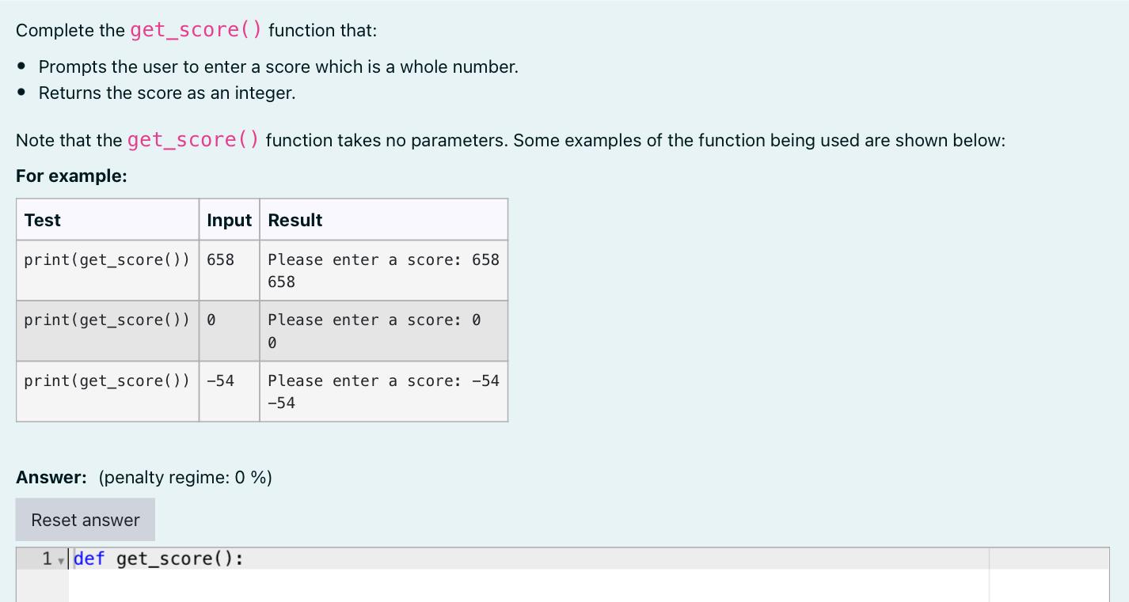
Task: Select the table row with input 658
Action: 261,270
